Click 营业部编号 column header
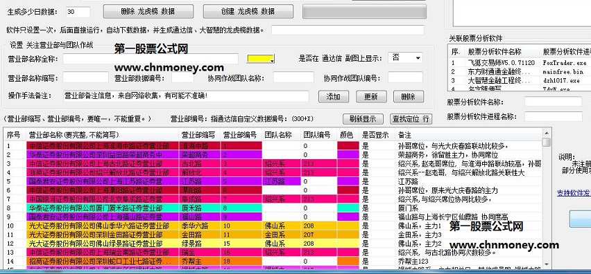The image size is (591, 274). click(241, 134)
